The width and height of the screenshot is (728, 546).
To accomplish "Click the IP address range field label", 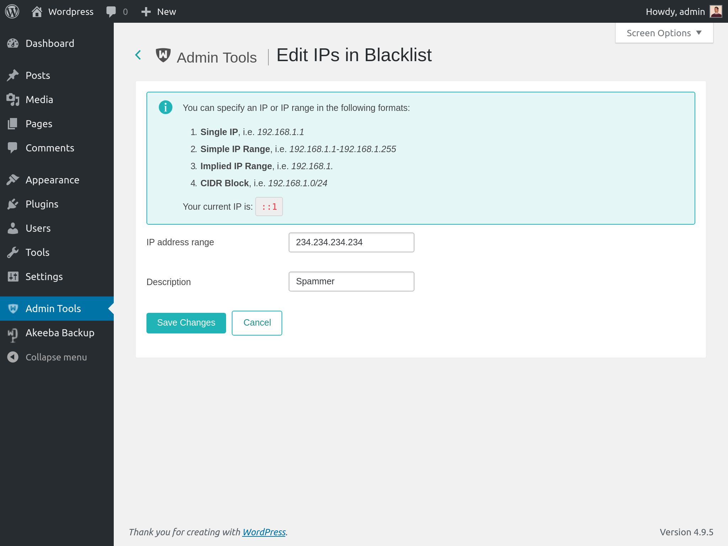I will pyautogui.click(x=180, y=242).
